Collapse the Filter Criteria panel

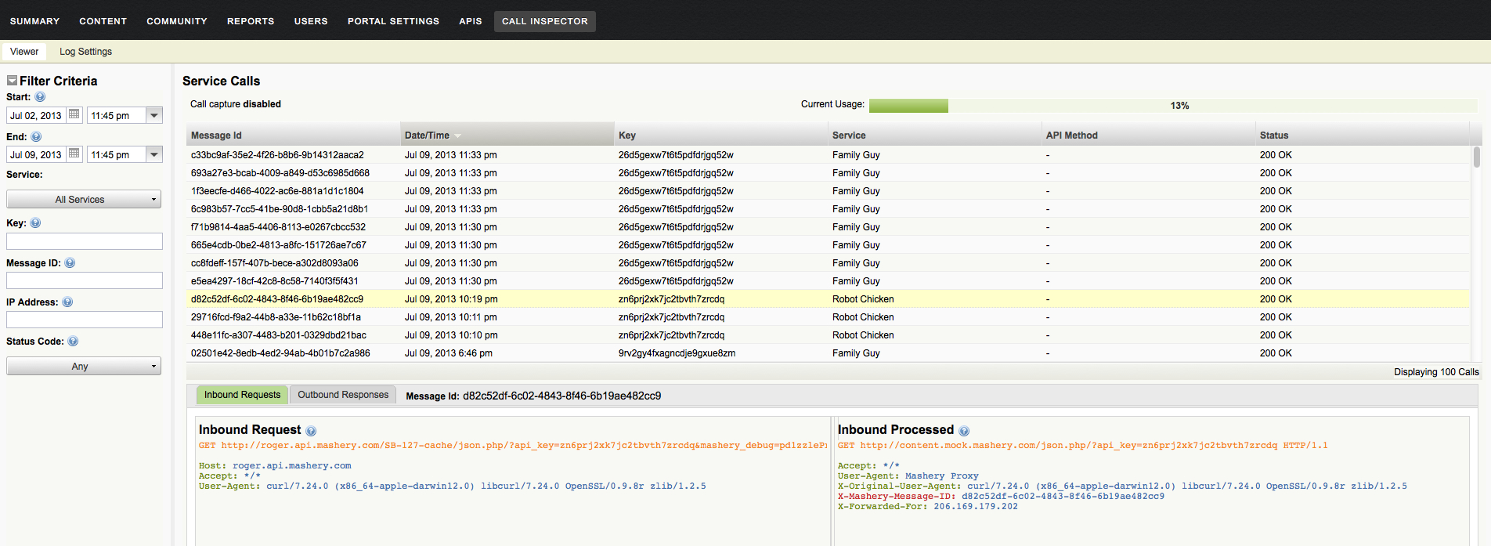point(12,81)
